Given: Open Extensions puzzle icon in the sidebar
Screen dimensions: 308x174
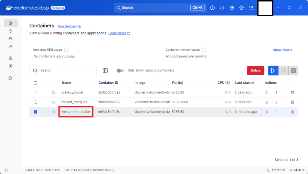Looking at the screenshot, I should 11,78.
